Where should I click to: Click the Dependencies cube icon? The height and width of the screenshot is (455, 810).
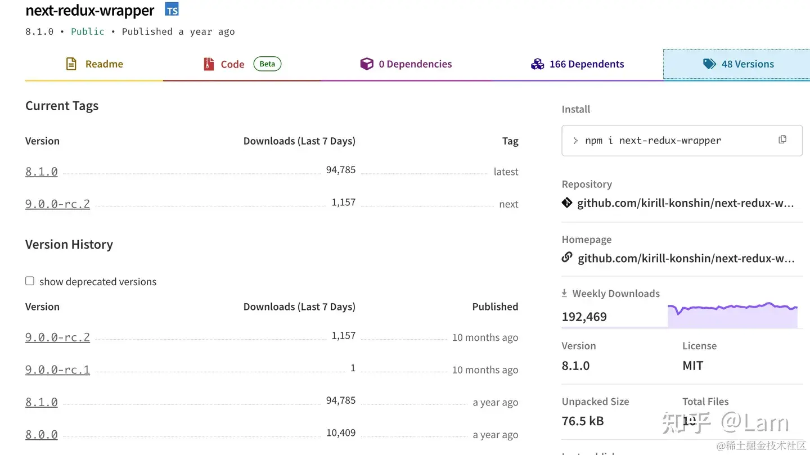(x=367, y=64)
